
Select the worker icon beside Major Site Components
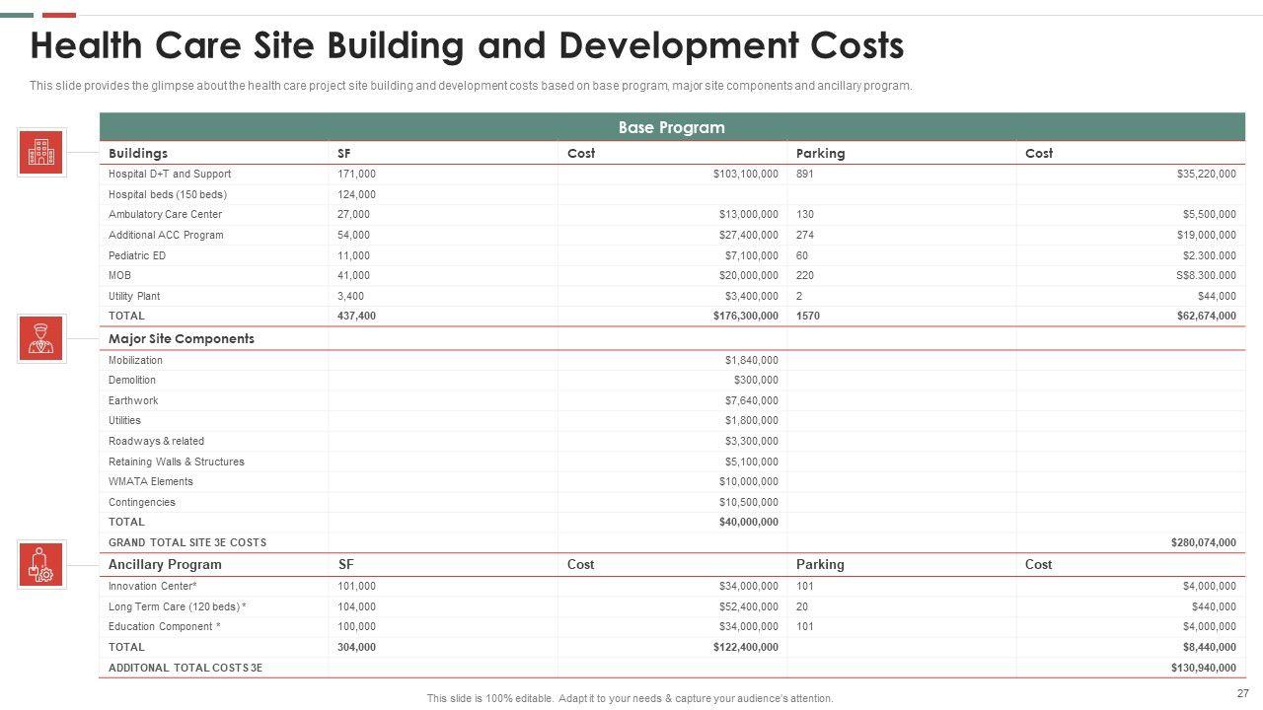coord(41,339)
